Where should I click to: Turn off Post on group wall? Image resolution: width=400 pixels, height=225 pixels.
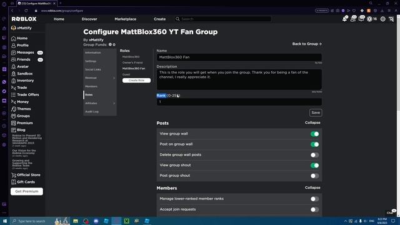click(x=314, y=144)
